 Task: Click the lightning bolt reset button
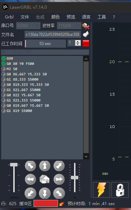coord(101,190)
